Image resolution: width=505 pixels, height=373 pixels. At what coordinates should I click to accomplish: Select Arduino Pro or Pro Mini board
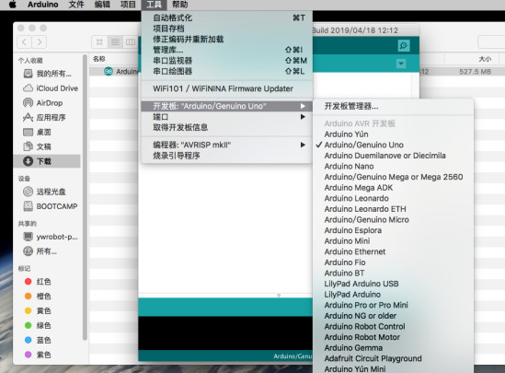point(394,305)
